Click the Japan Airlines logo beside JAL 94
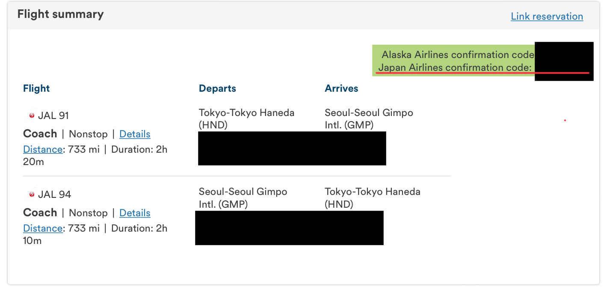The width and height of the screenshot is (607, 293). tap(31, 194)
